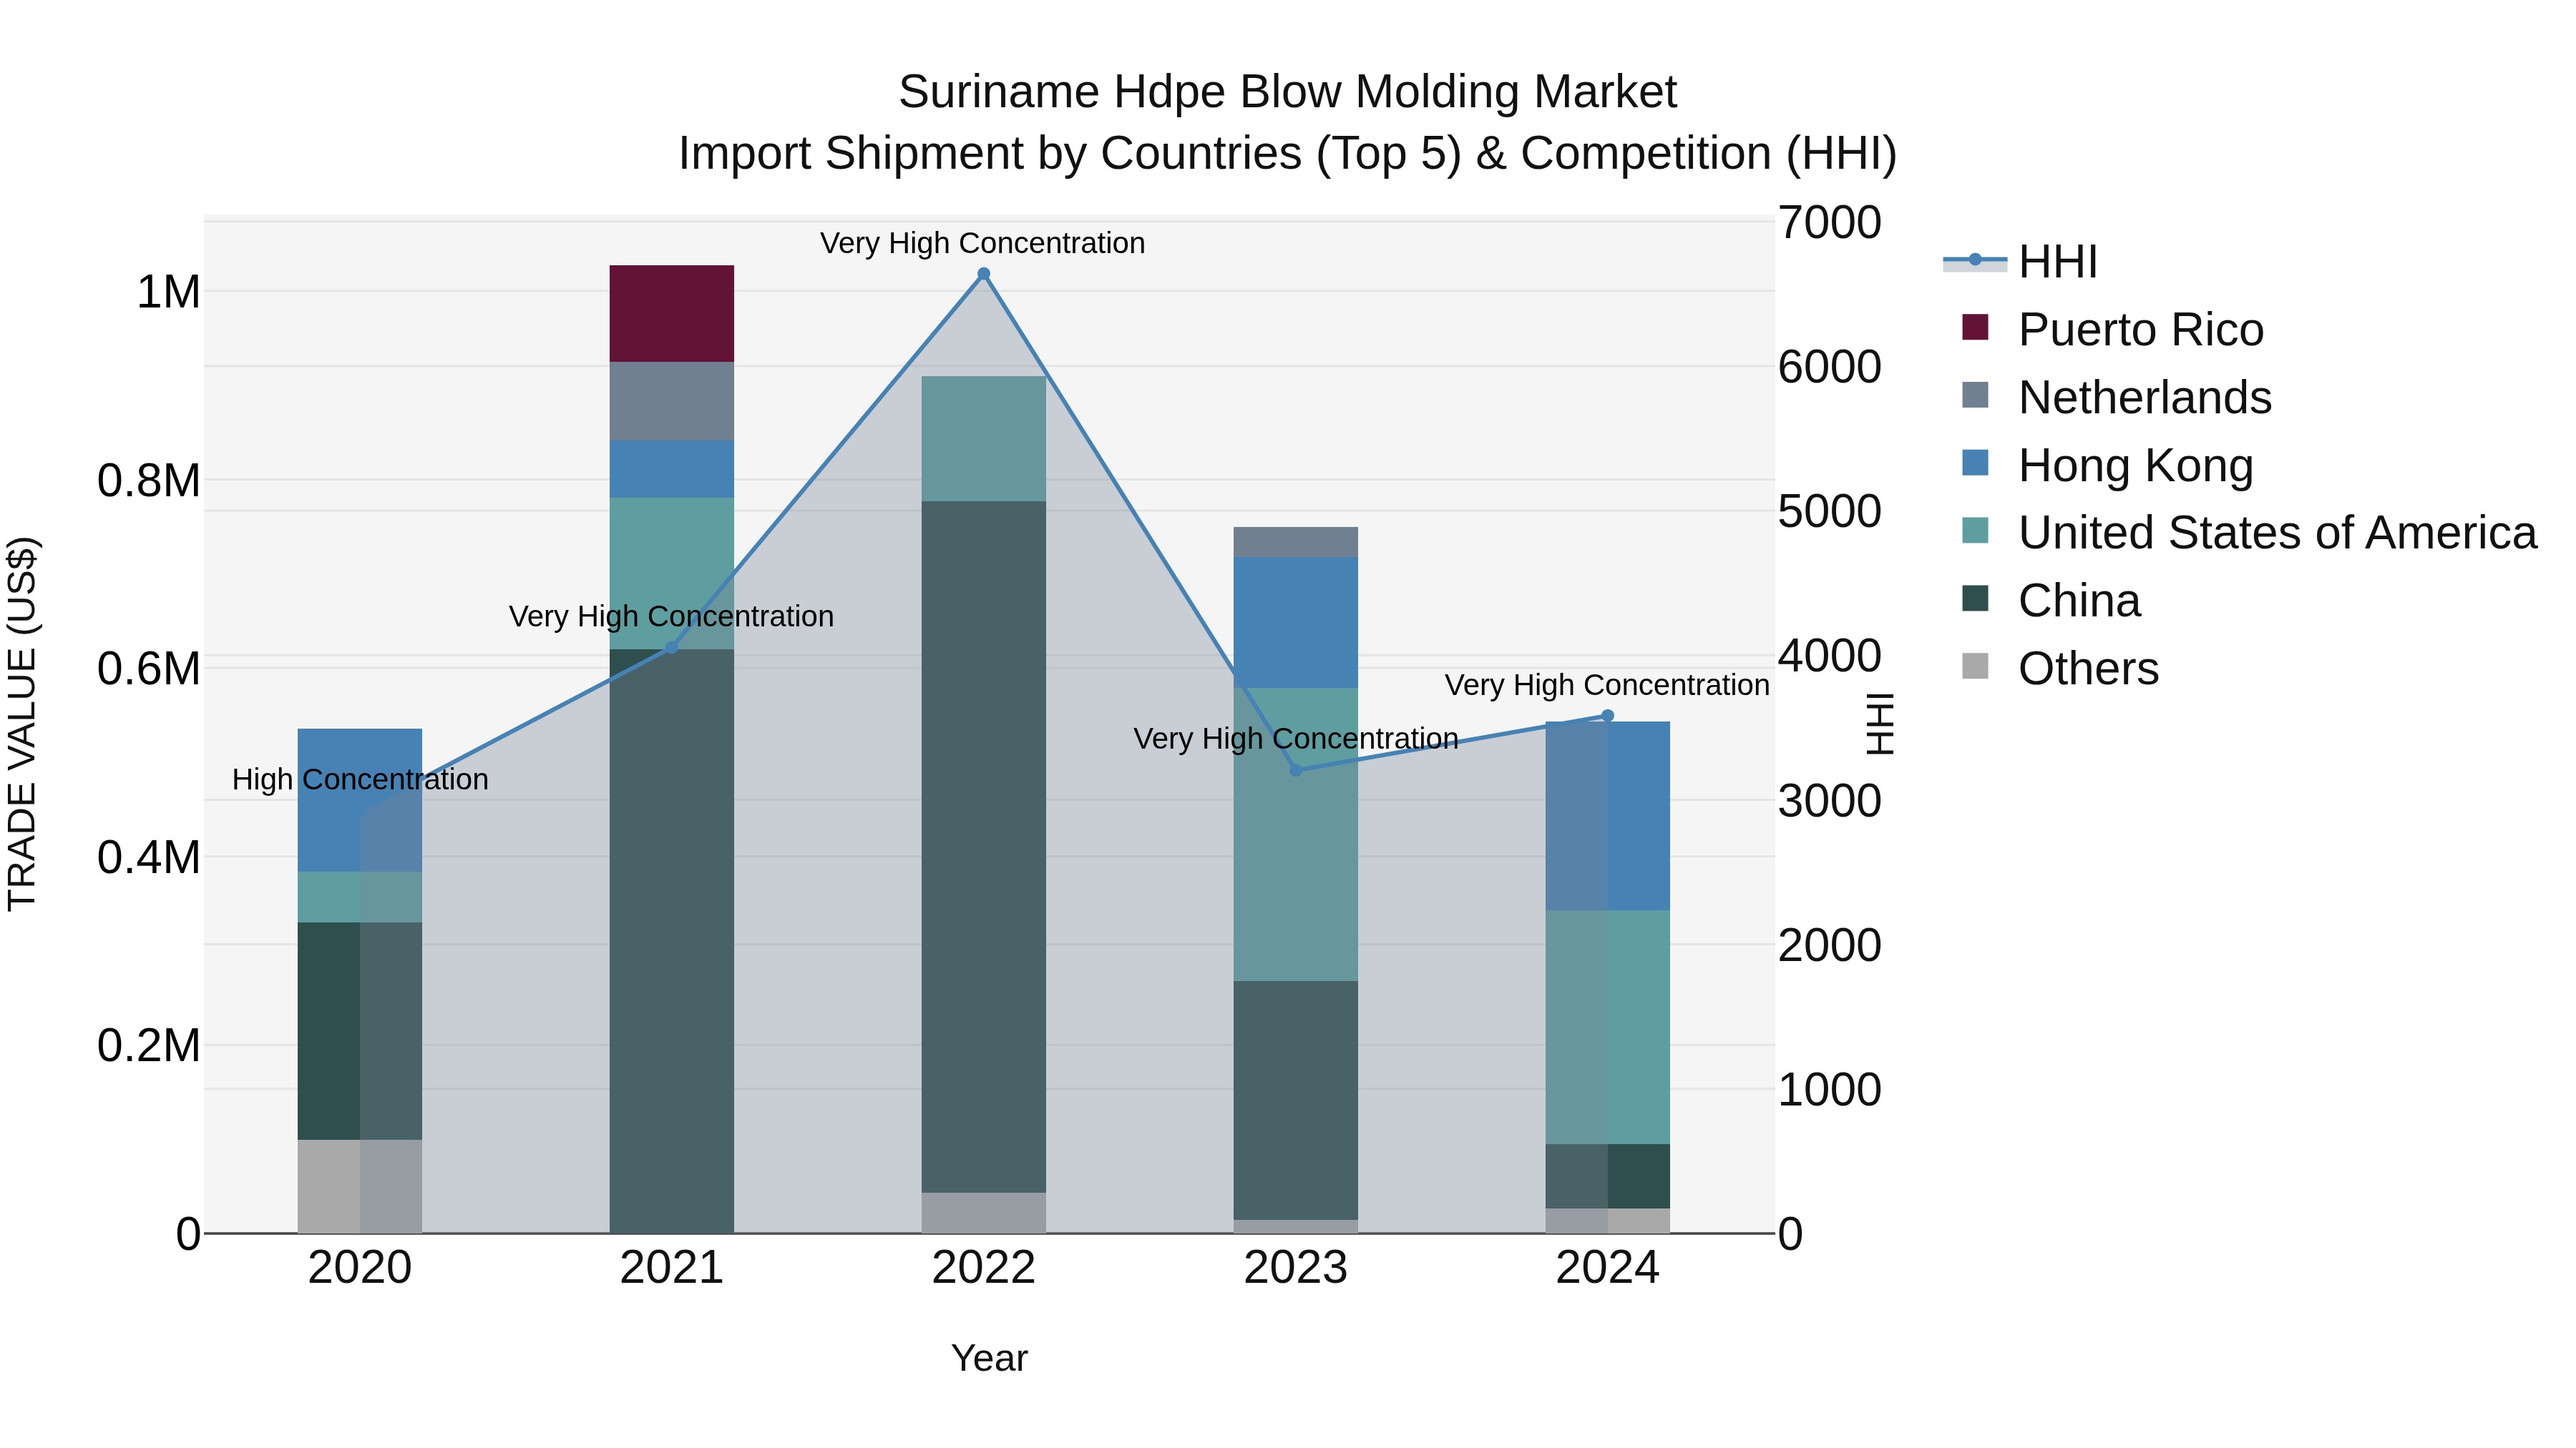Image resolution: width=2576 pixels, height=1448 pixels.
Task: Click the Hong Kong blue legend swatch
Action: pyautogui.click(x=1975, y=463)
